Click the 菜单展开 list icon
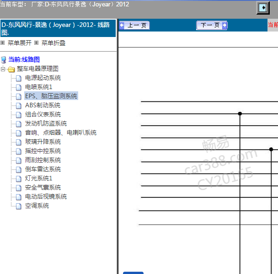This screenshot has height=274, width=278. (x=2, y=42)
